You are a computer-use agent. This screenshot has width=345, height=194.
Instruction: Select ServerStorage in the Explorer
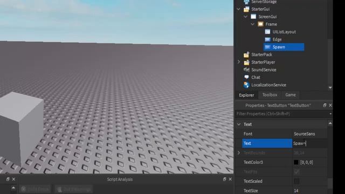click(x=264, y=2)
